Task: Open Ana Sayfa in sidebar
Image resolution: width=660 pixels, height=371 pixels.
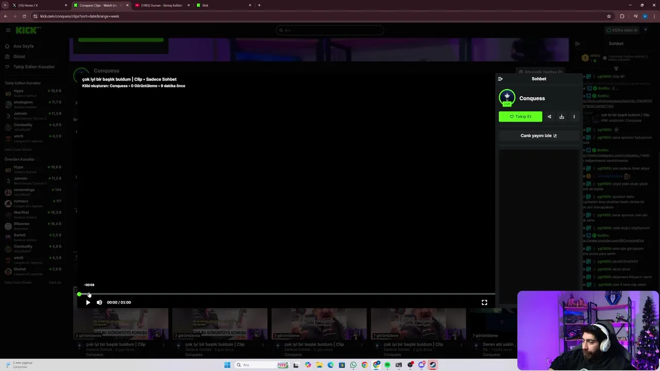Action: [24, 46]
